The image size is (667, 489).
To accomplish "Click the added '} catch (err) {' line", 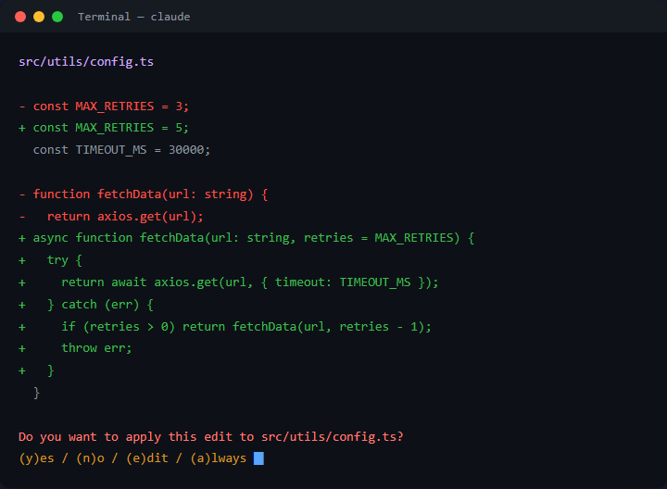I will (86, 305).
